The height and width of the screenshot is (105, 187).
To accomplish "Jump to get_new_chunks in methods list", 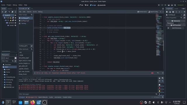I will 24,71.
